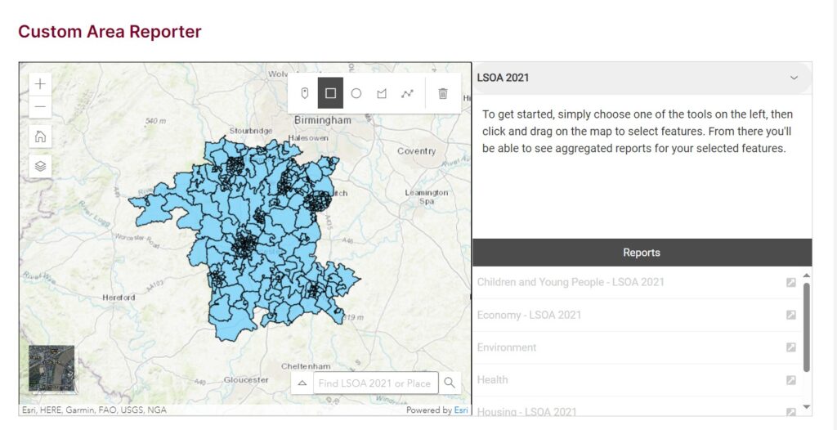Select the rectangle selection tool

pyautogui.click(x=330, y=93)
